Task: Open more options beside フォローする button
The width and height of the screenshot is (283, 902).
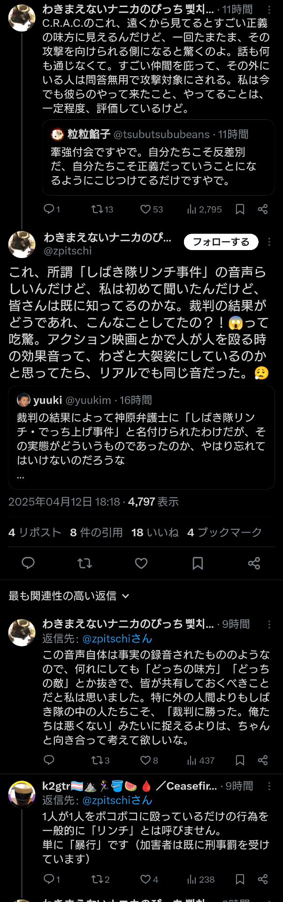Action: (269, 242)
